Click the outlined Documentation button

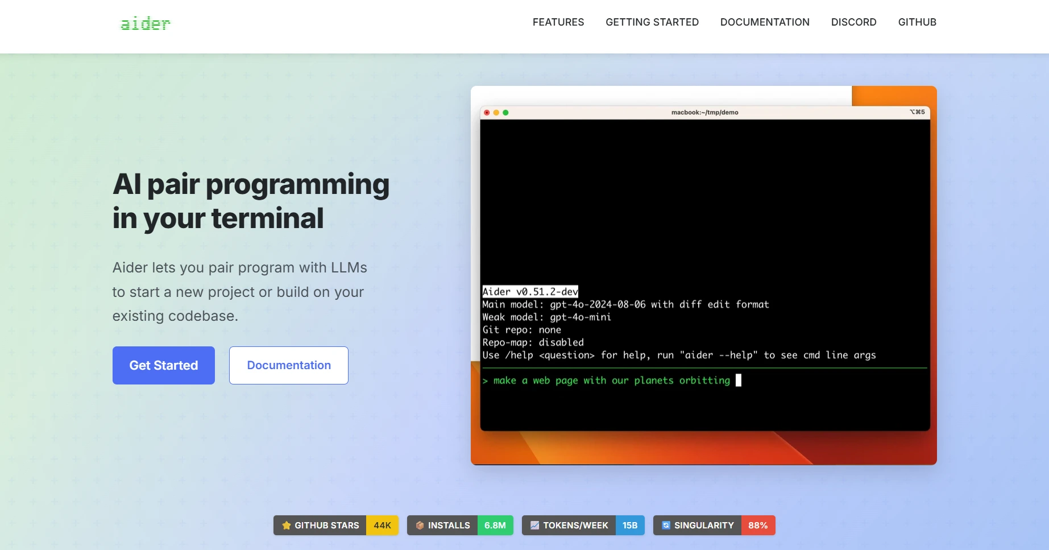tap(289, 365)
